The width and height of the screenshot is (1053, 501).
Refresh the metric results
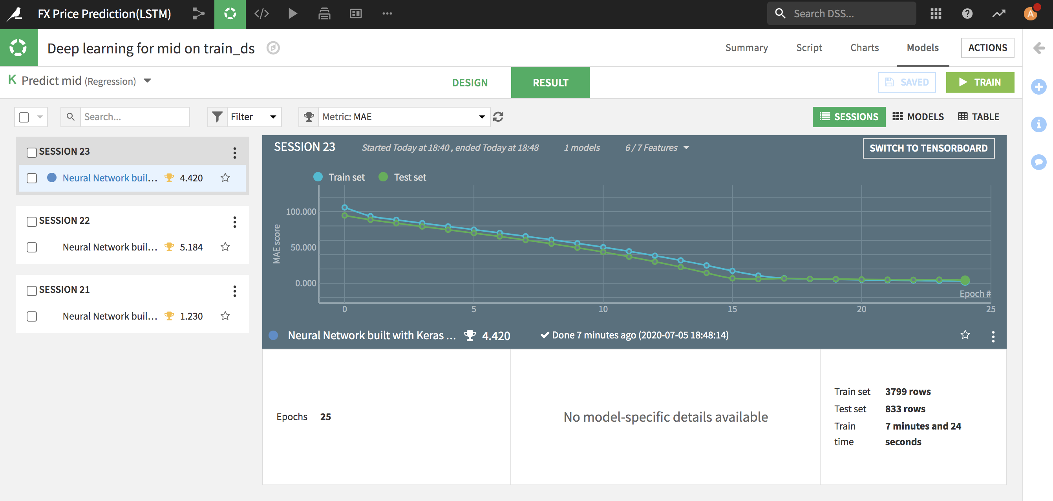click(498, 117)
